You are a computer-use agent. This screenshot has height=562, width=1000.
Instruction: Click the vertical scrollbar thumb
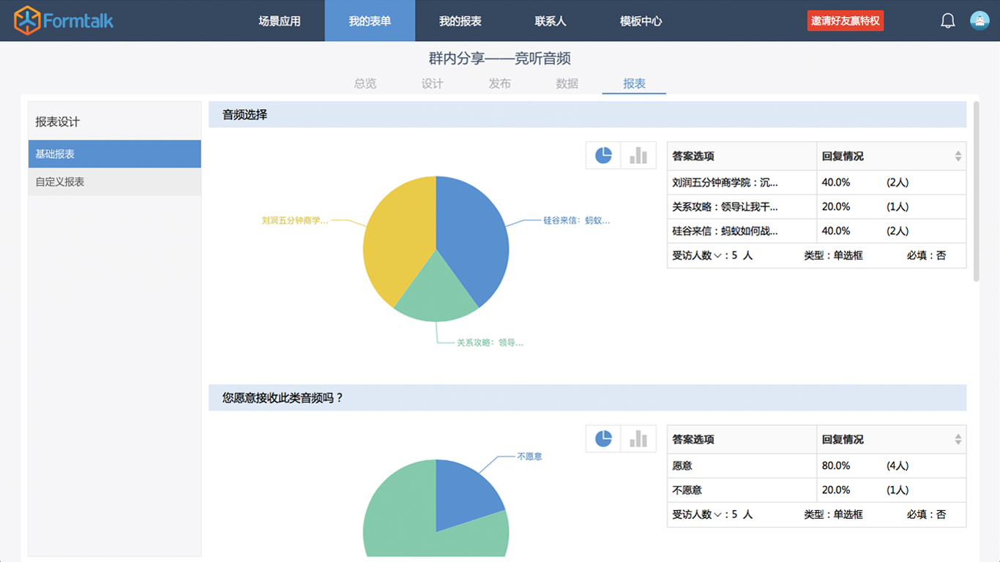pos(976,192)
